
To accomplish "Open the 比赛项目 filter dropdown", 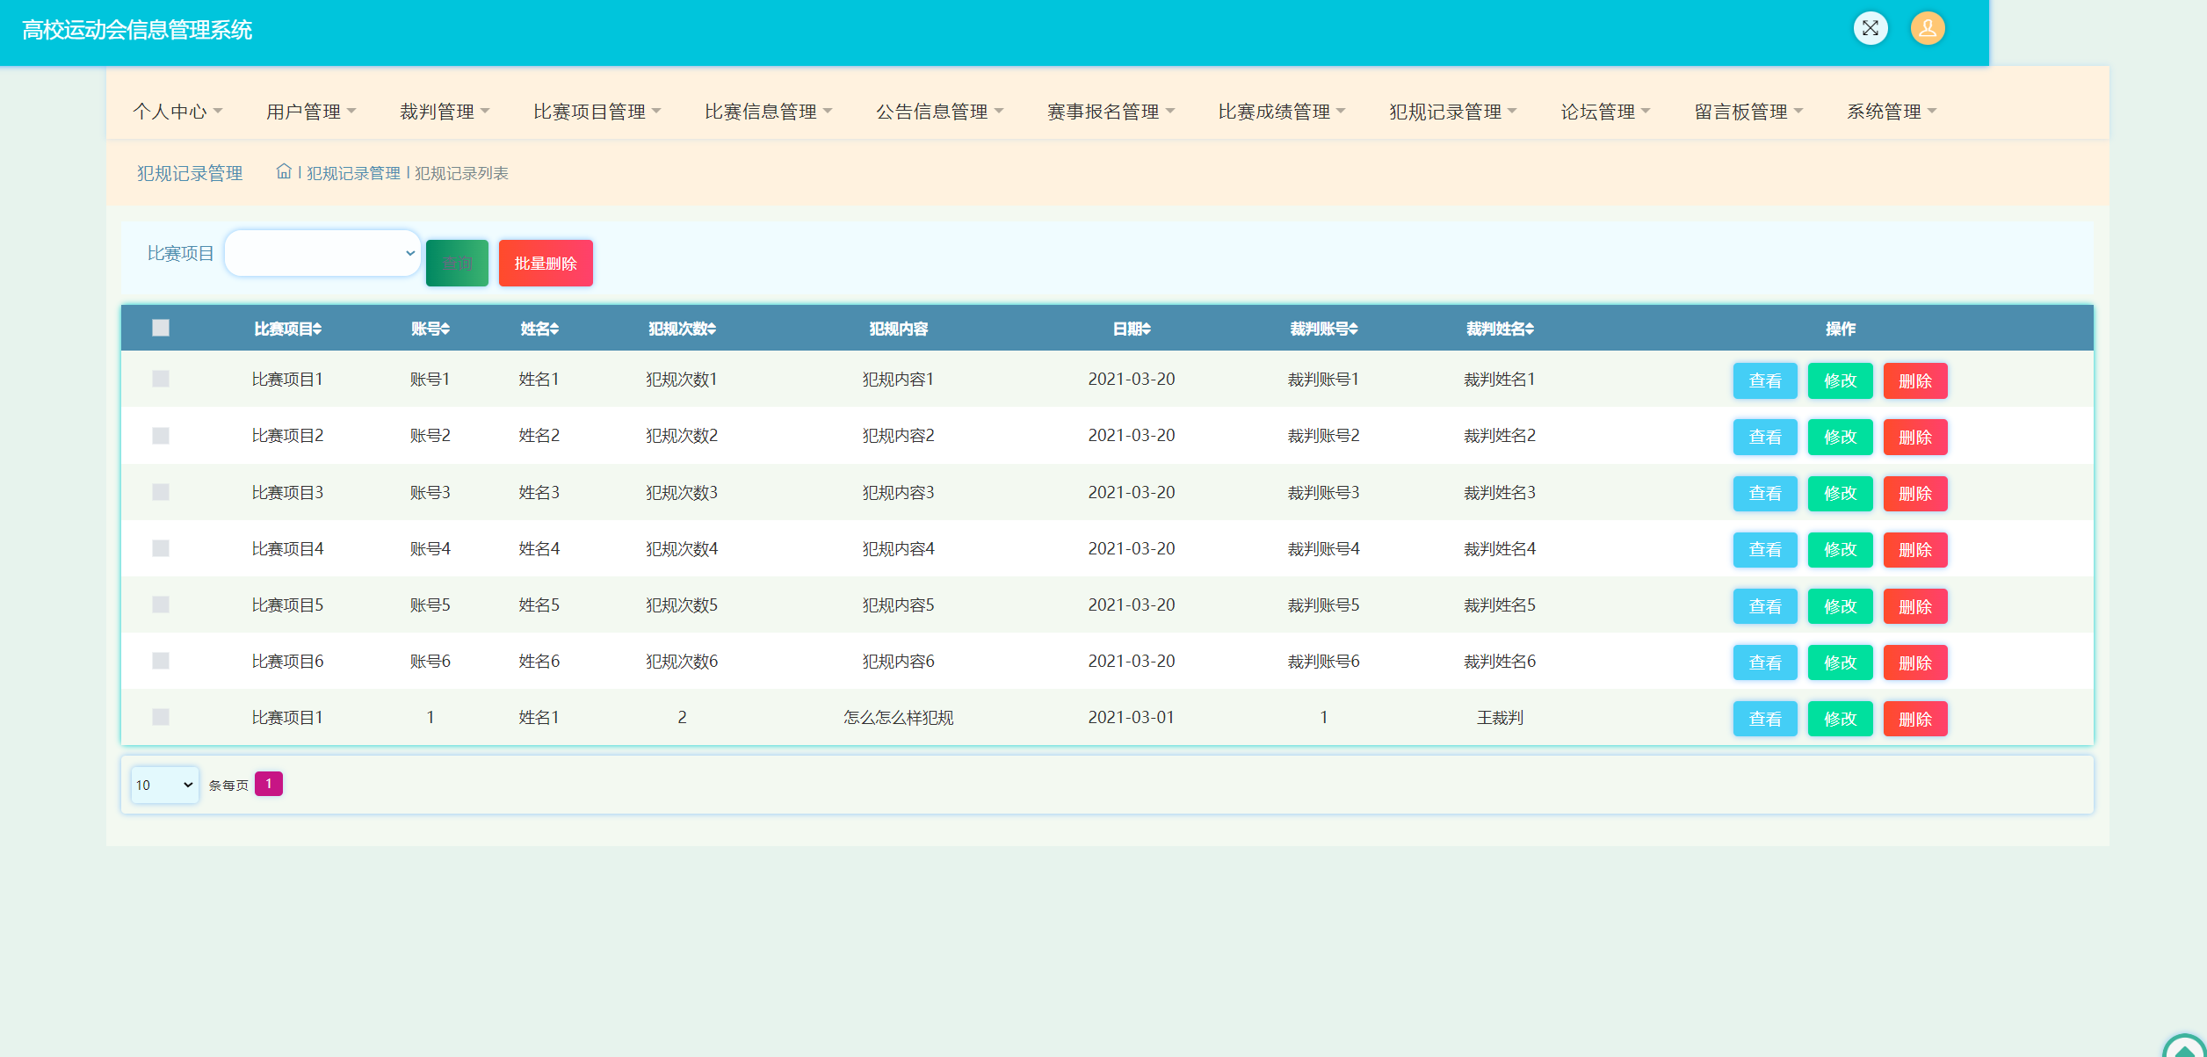I will point(322,253).
